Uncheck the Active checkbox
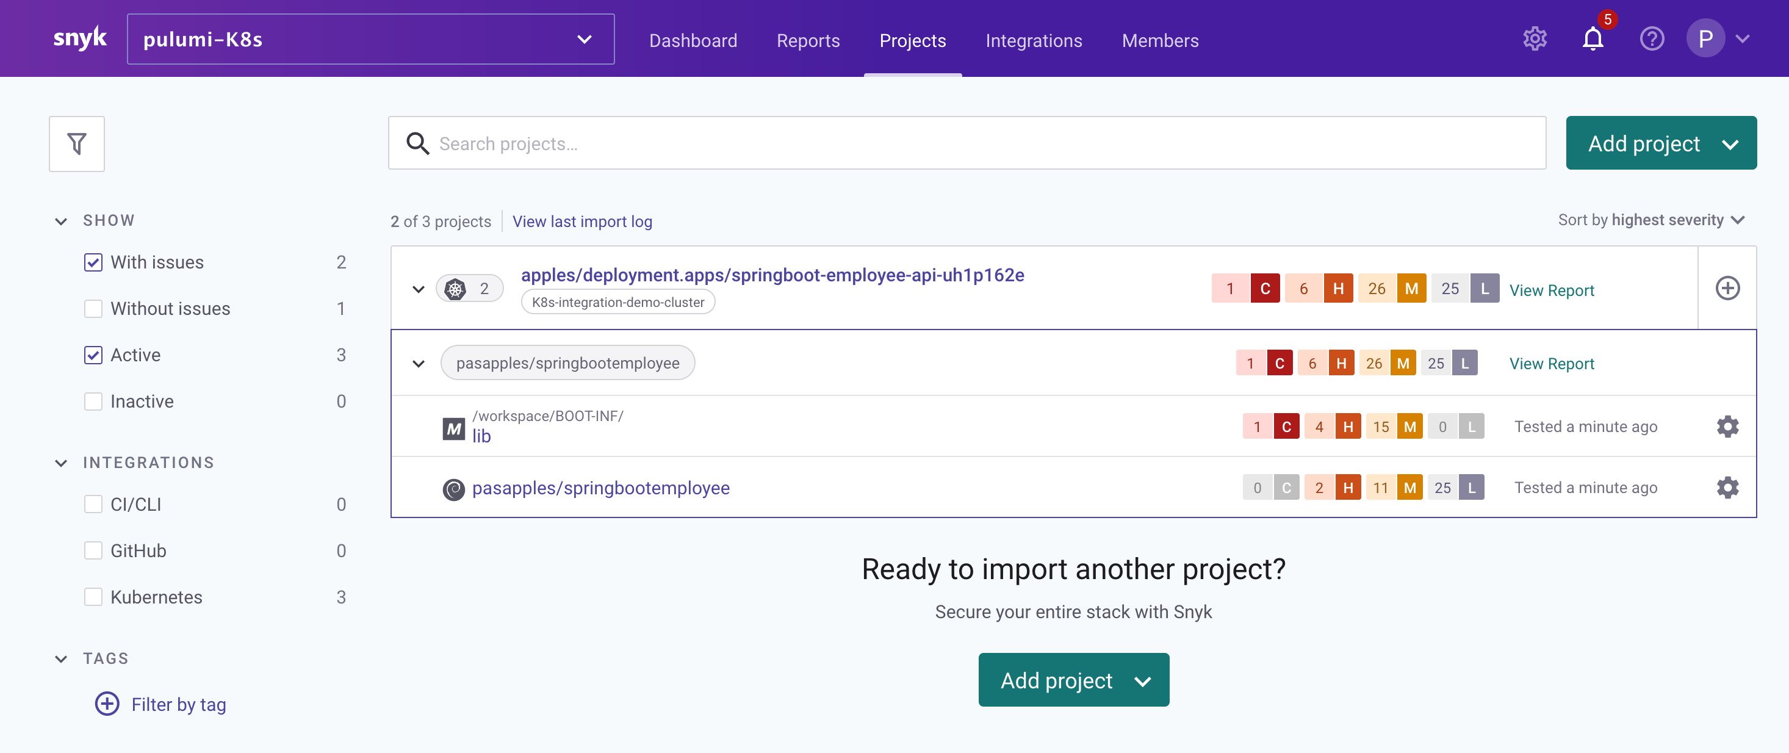This screenshot has width=1789, height=753. pyautogui.click(x=93, y=356)
